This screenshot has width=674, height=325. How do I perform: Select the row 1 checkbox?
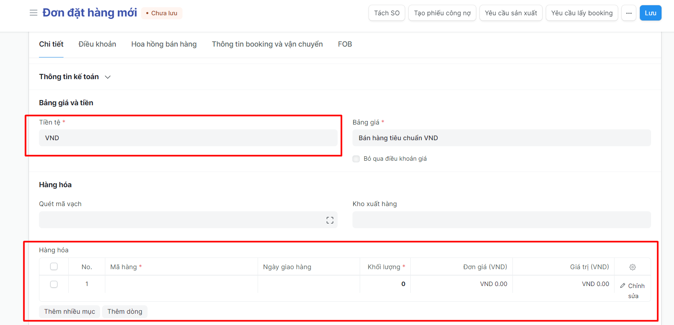pos(54,284)
